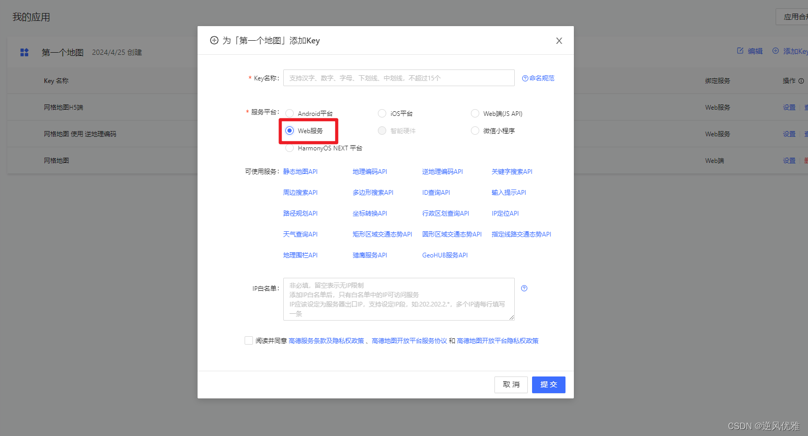Click inside the Key名称 input field
Viewport: 808px width, 436px height.
tap(399, 78)
